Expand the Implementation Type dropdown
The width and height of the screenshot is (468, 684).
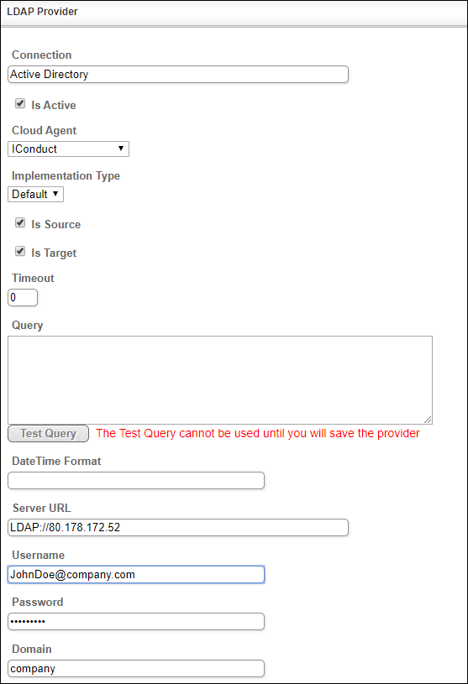[x=36, y=194]
